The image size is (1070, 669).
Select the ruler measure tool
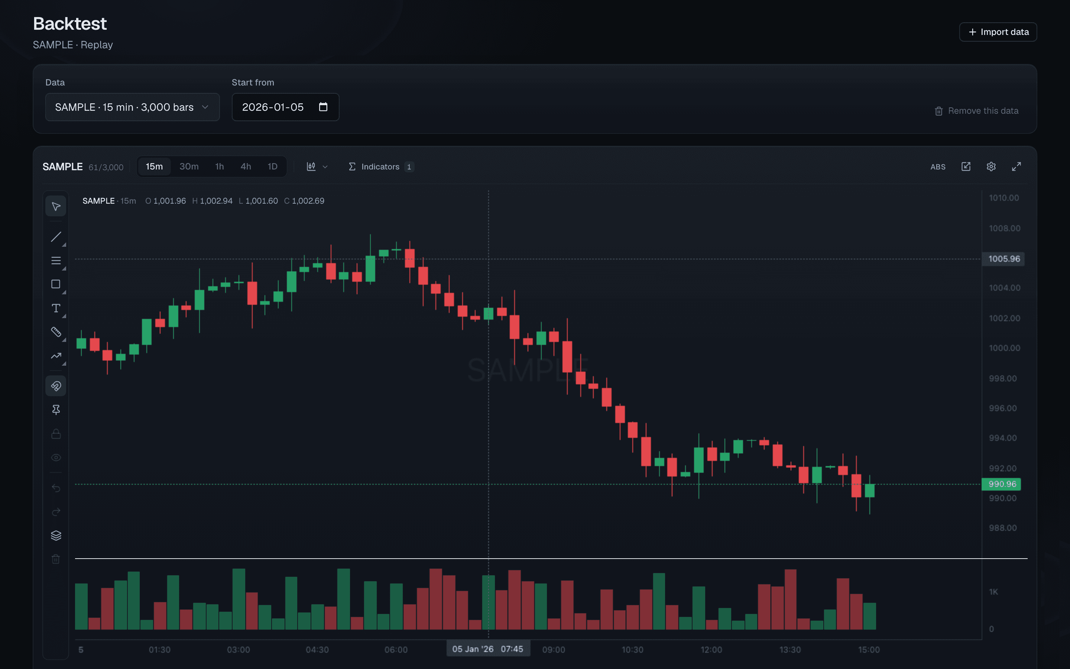(x=56, y=332)
